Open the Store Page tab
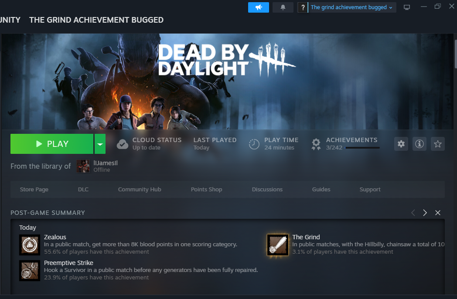Viewport: 457px width, 299px height. click(34, 190)
